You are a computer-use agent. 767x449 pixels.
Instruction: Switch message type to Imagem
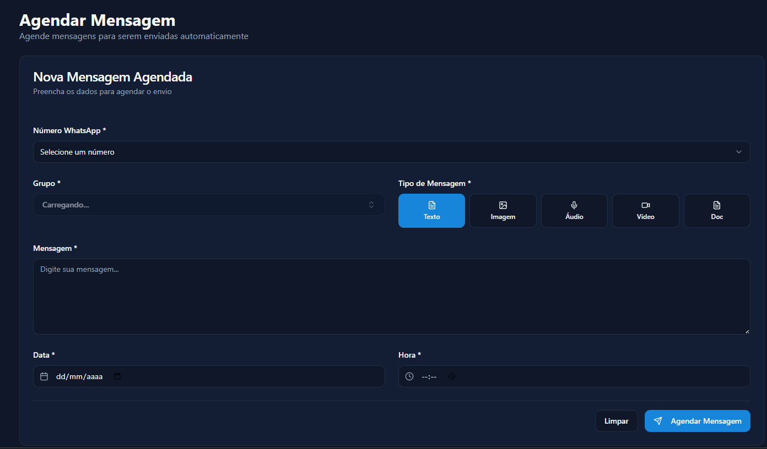click(x=503, y=211)
